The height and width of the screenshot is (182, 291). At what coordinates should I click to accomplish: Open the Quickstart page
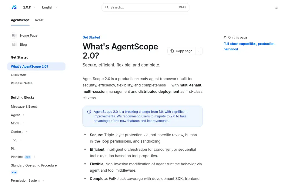[x=18, y=75]
